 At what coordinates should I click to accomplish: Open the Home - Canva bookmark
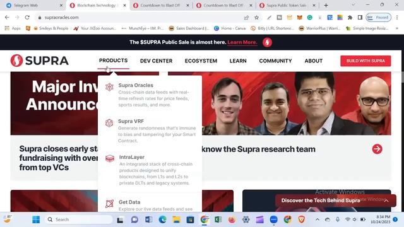point(230,28)
